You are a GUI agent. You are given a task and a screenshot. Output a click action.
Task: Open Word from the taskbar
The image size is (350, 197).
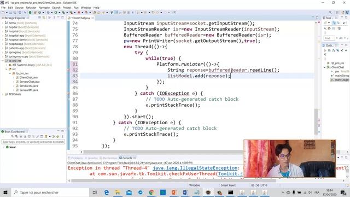point(185,192)
